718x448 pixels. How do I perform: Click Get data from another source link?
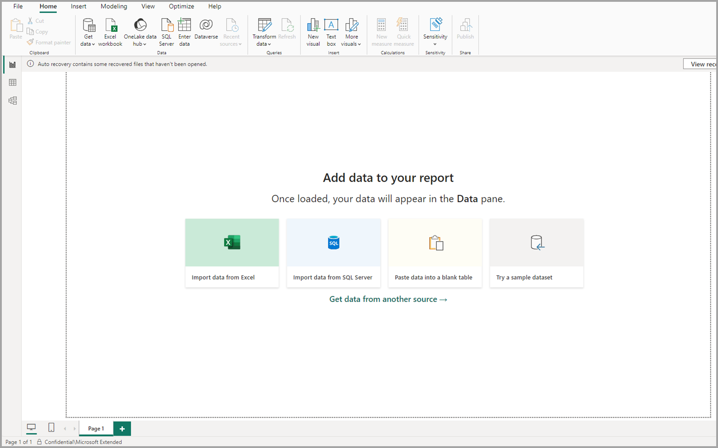coord(388,299)
